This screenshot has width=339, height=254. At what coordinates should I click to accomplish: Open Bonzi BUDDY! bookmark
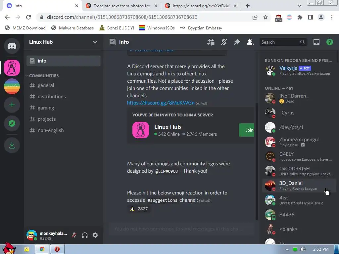[117, 28]
